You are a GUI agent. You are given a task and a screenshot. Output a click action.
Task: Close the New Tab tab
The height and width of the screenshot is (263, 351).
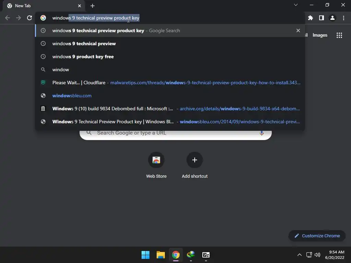[80, 6]
